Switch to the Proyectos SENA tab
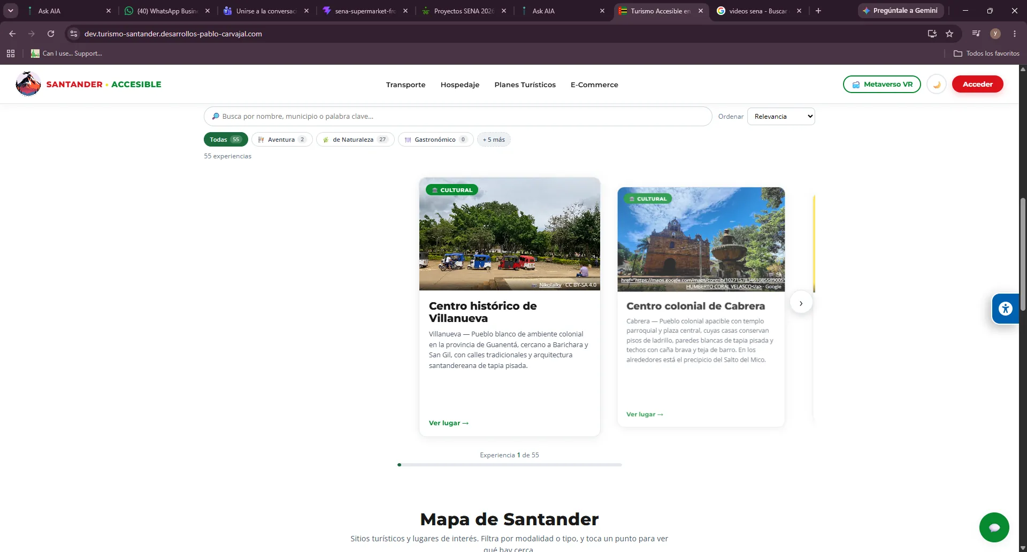The height and width of the screenshot is (552, 1027). pyautogui.click(x=463, y=11)
